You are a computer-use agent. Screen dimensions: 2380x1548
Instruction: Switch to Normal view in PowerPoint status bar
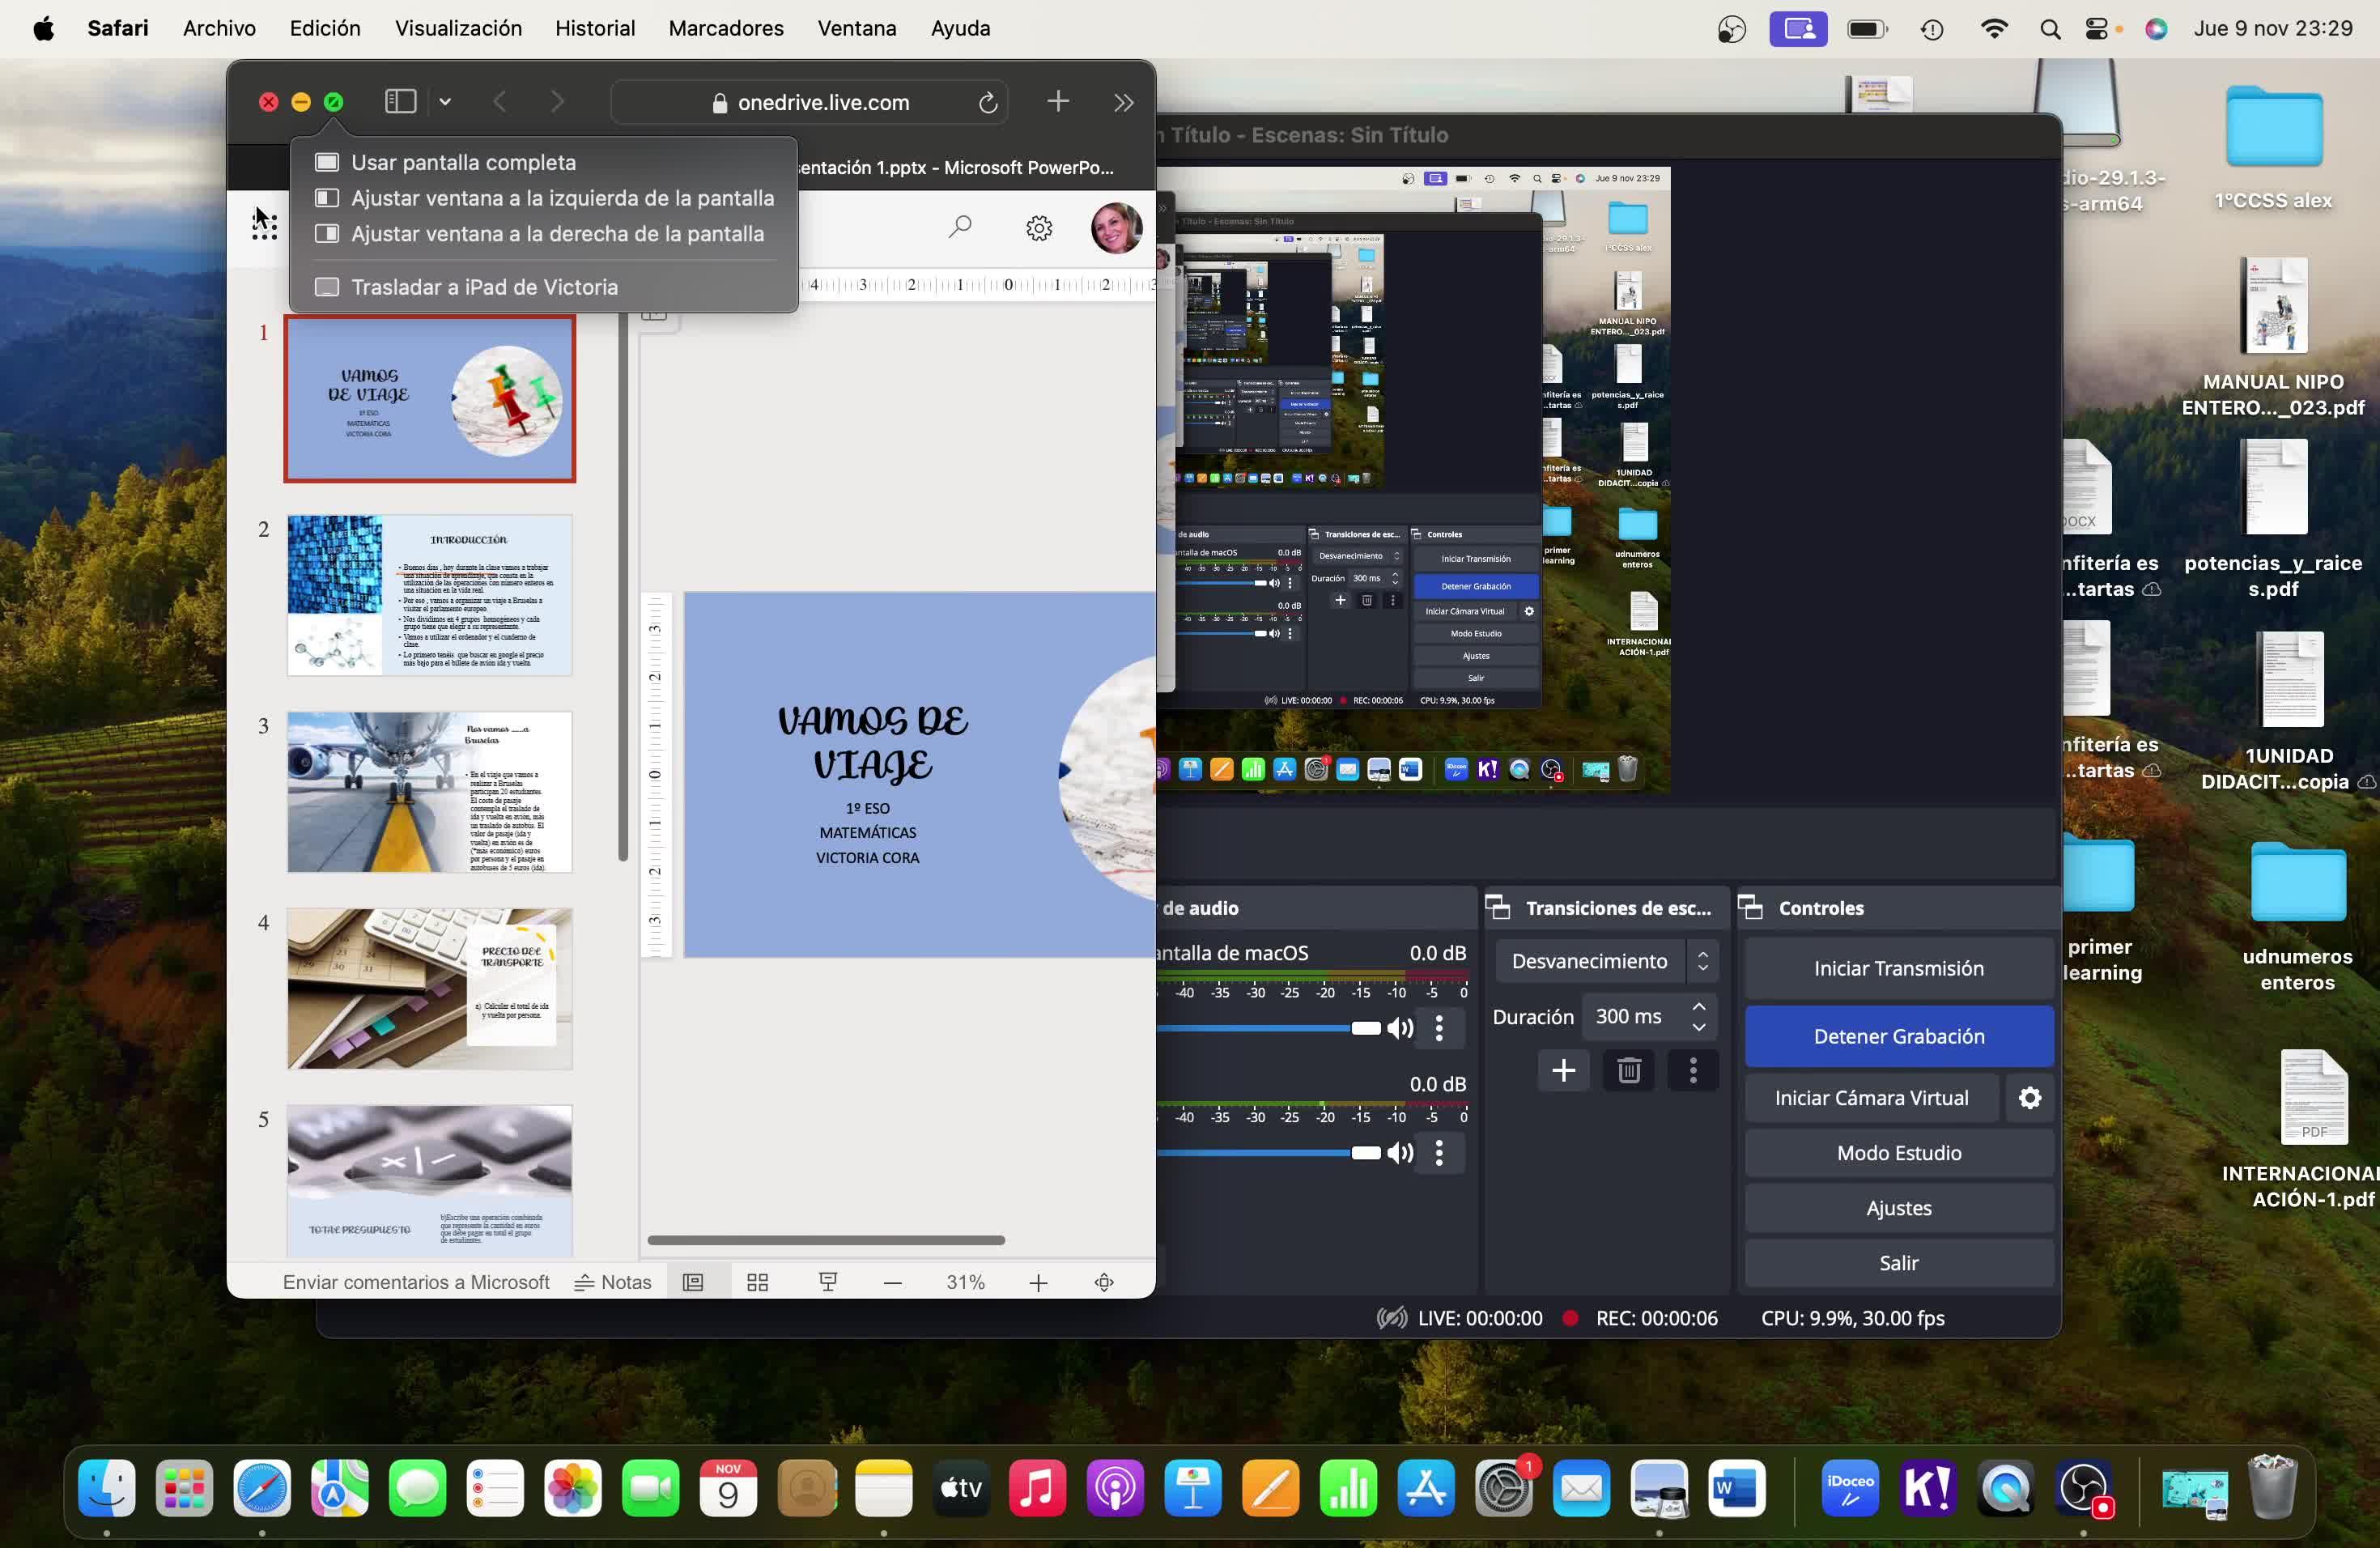pos(693,1282)
